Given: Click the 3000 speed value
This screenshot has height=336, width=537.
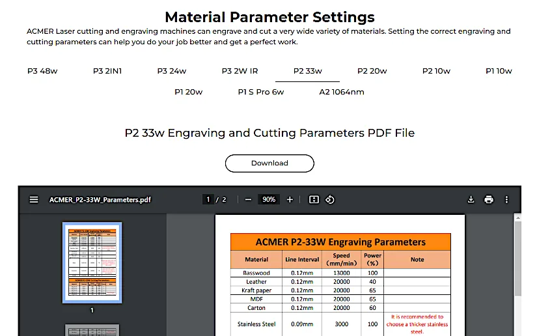Looking at the screenshot, I should coord(342,324).
